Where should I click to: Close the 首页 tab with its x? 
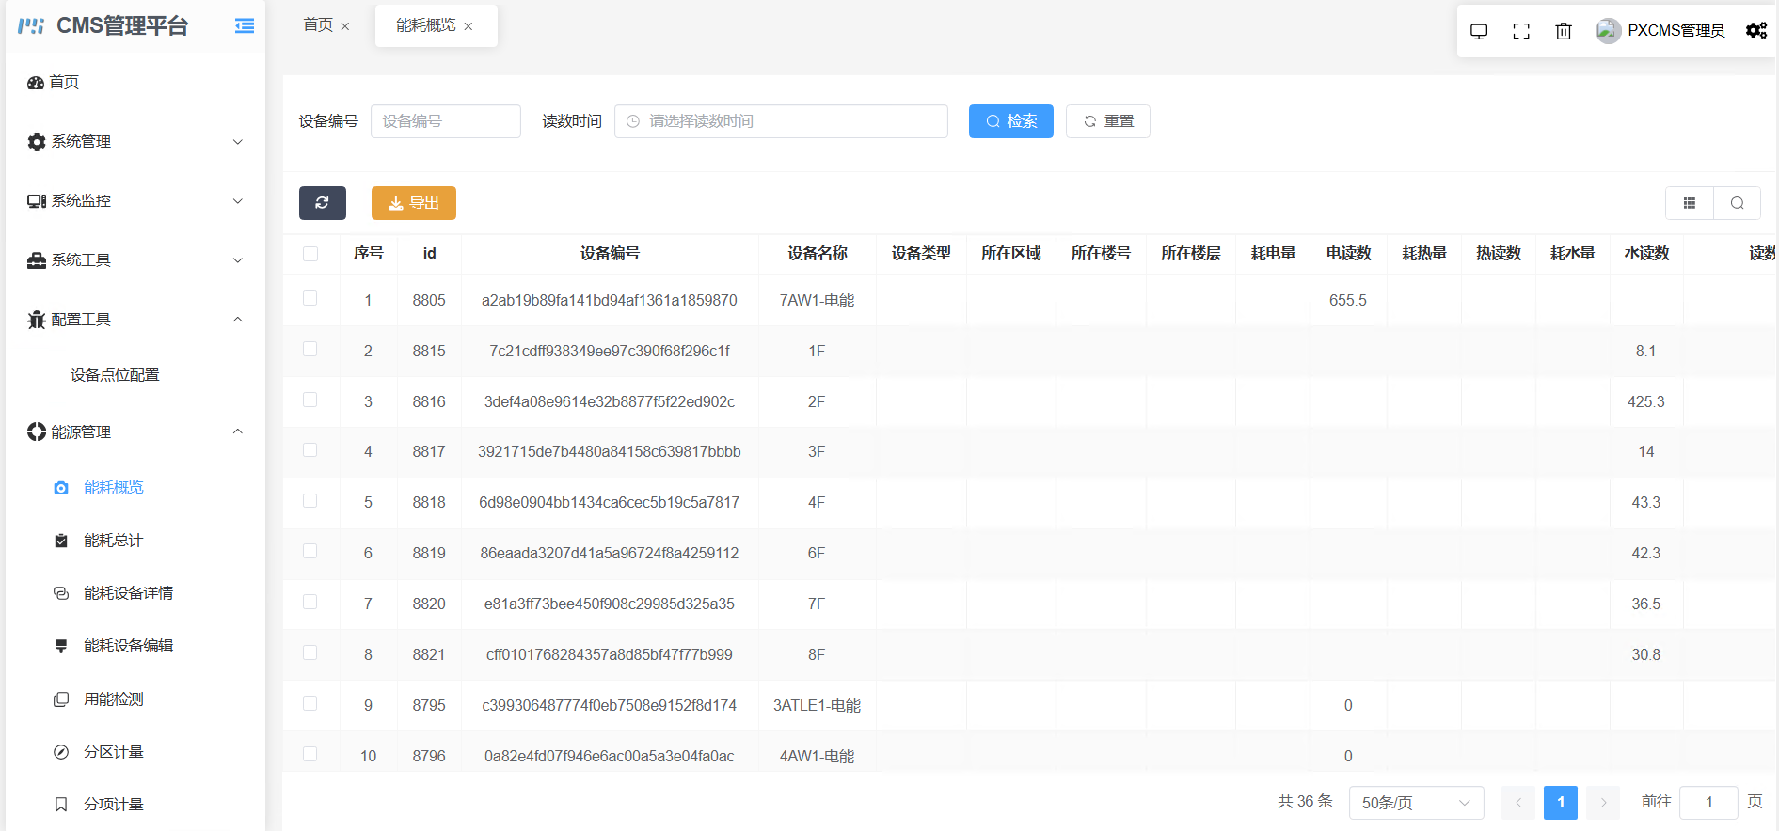(345, 26)
